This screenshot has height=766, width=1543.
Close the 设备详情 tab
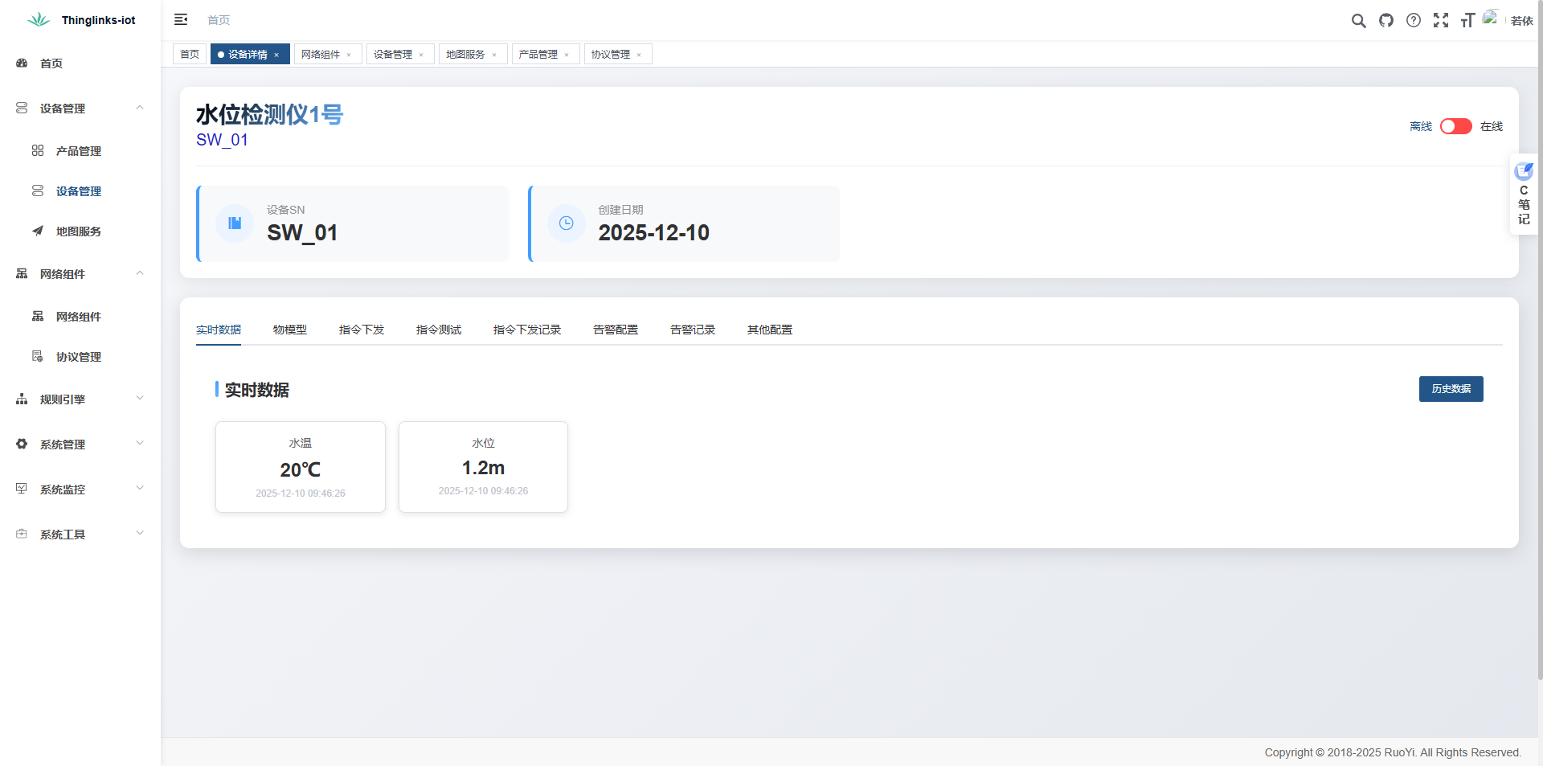tap(276, 55)
